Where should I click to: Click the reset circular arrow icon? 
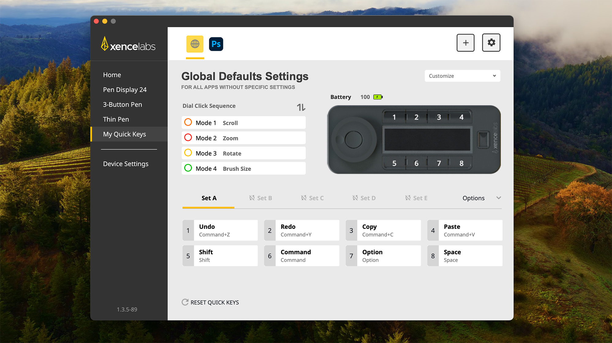click(185, 302)
